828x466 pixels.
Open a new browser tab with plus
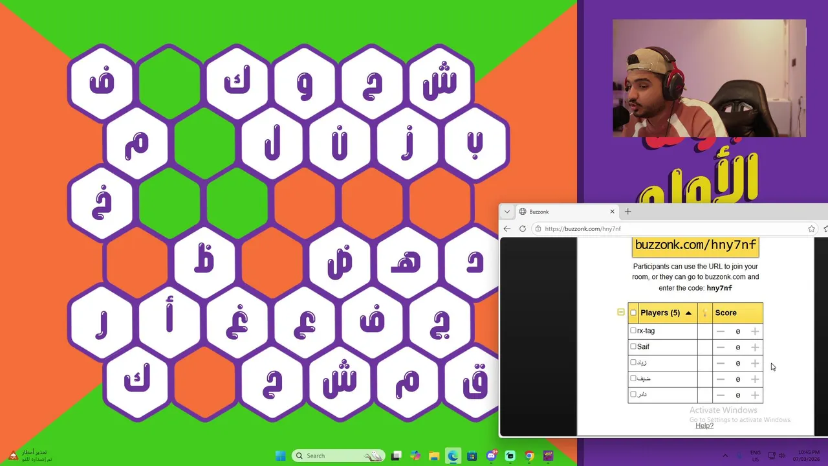(627, 212)
